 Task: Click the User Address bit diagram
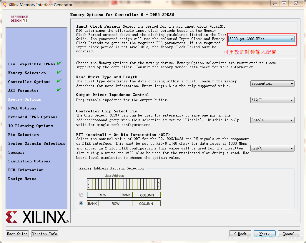click(x=124, y=184)
